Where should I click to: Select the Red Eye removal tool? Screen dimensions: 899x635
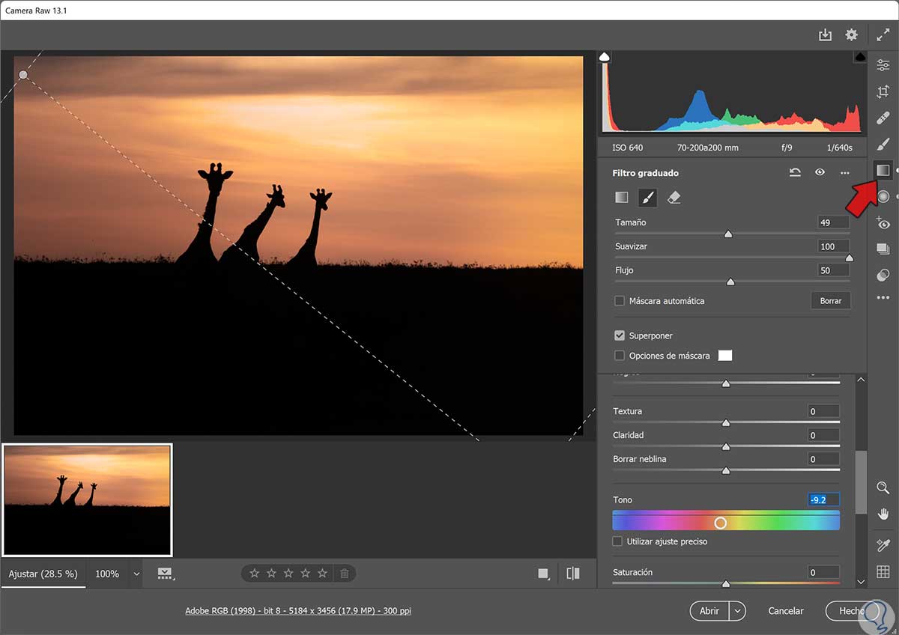coord(883,223)
